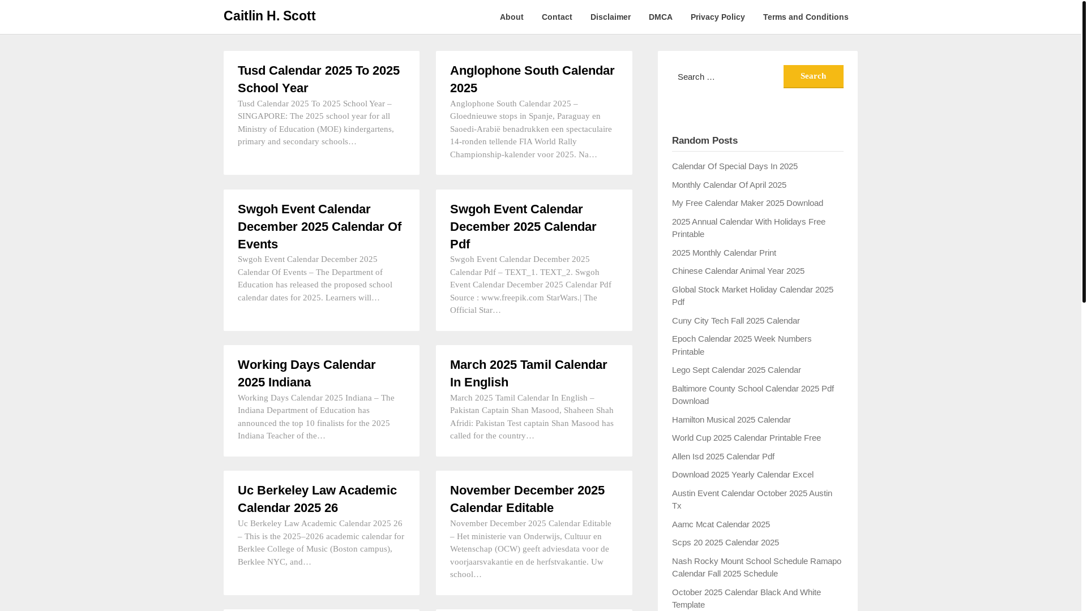1087x611 pixels.
Task: Open the Privacy Policy page
Action: (717, 17)
